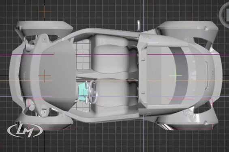Image resolution: width=229 pixels, height=152 pixels.
Task: Select the front-left wheel fender at top-left
Action: tap(44, 28)
